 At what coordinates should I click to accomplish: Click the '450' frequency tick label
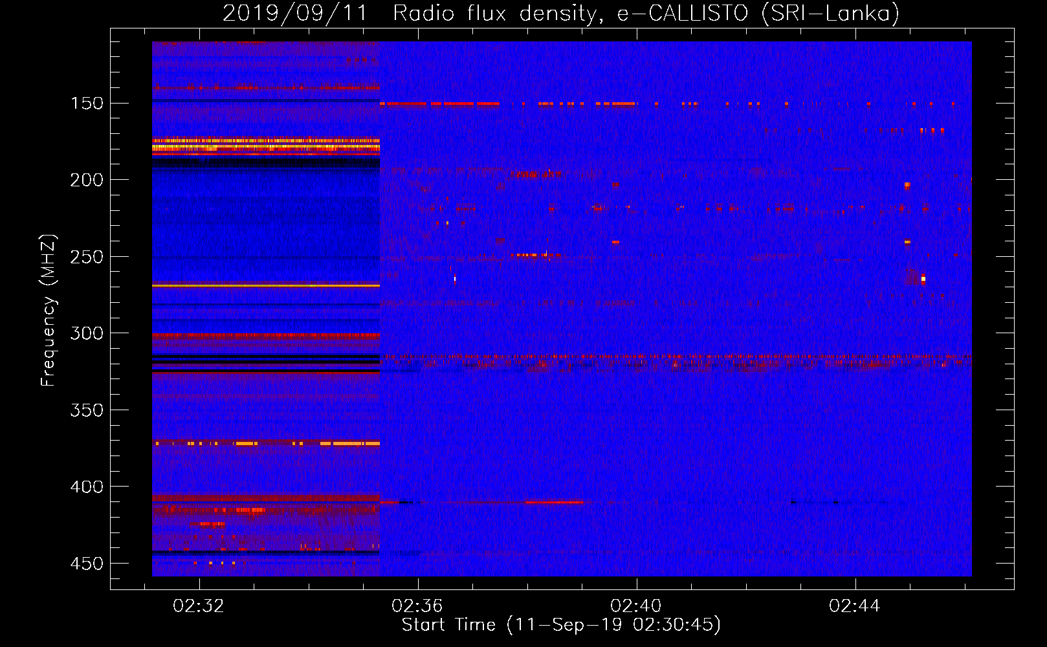click(87, 564)
